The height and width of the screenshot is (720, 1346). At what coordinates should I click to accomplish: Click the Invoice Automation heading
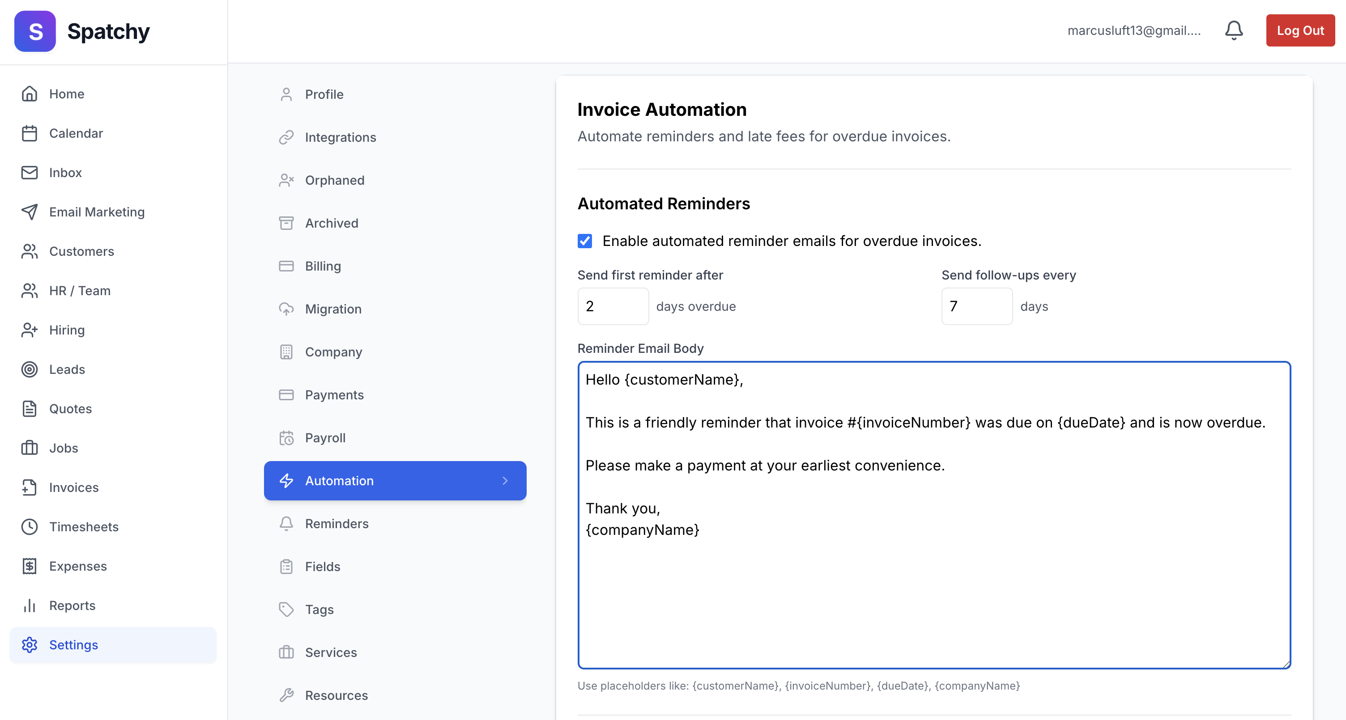(661, 110)
